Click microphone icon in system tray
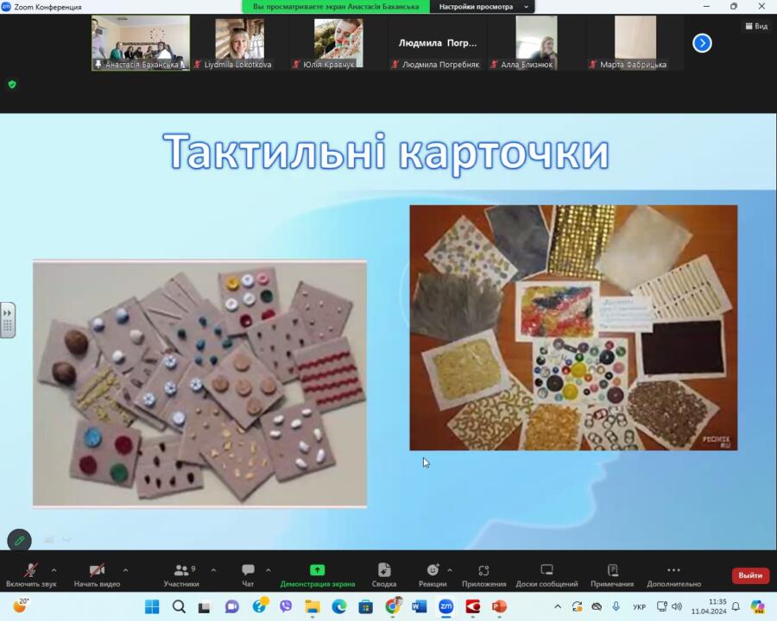This screenshot has height=621, width=777. click(x=616, y=606)
